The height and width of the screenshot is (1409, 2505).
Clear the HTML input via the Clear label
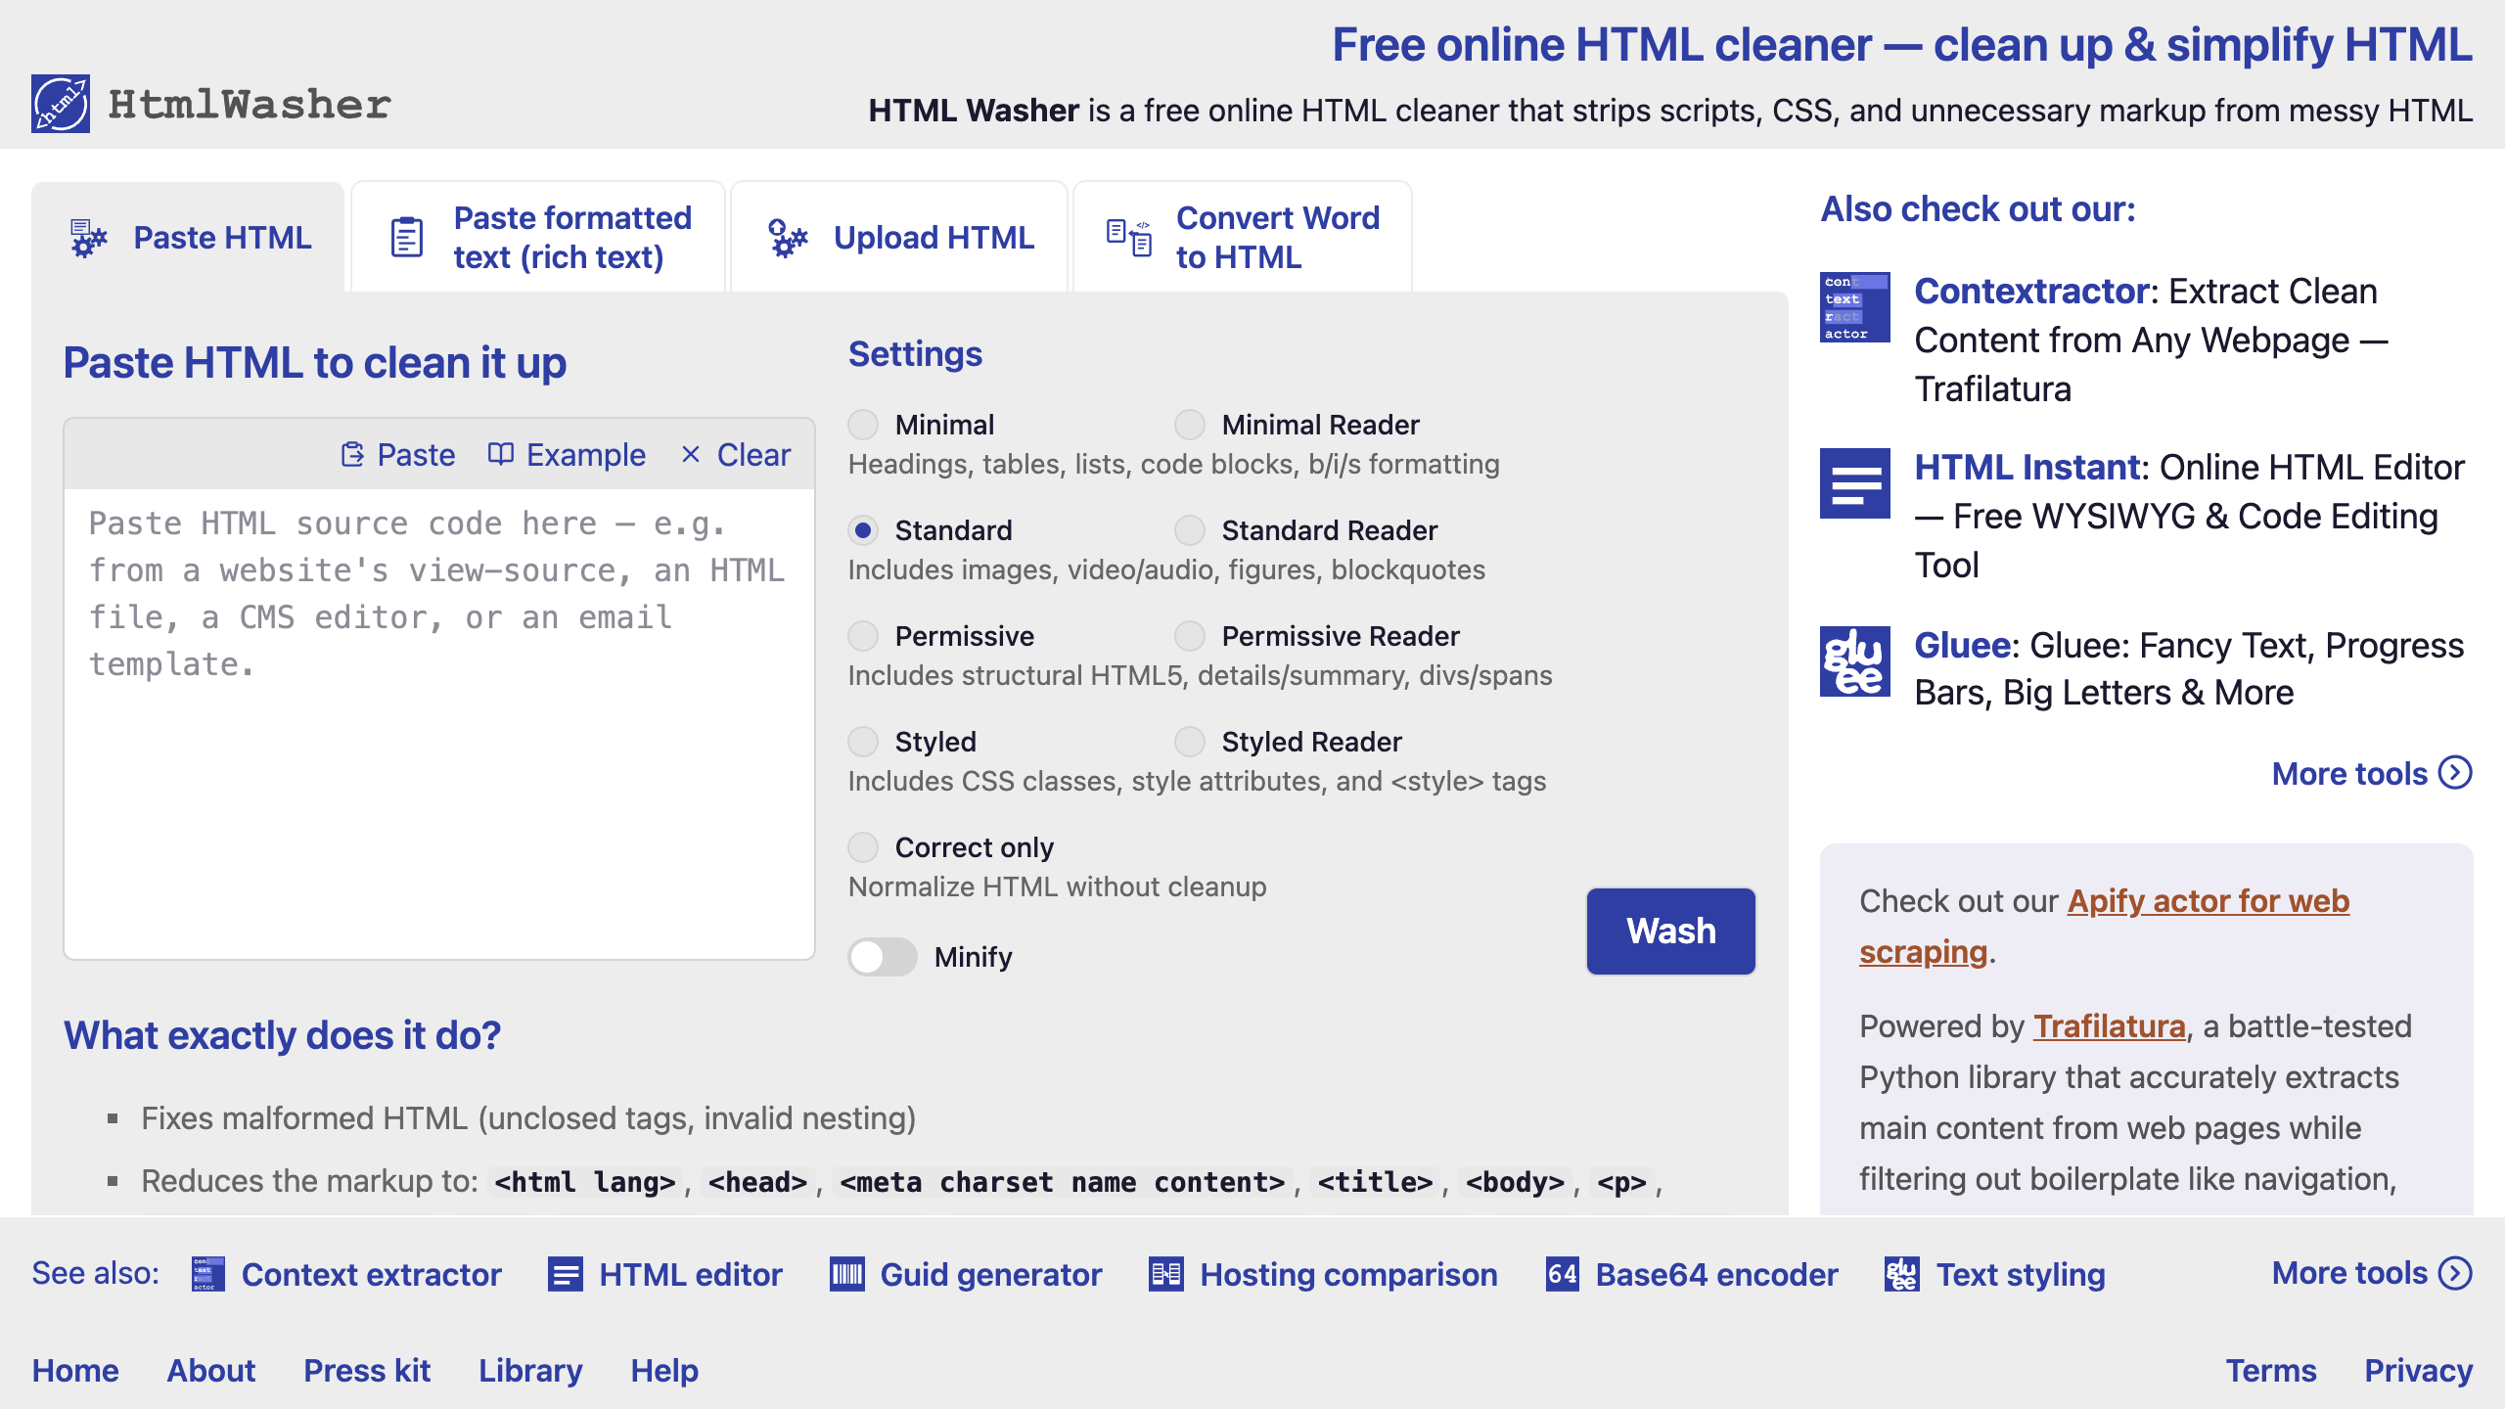coord(753,455)
